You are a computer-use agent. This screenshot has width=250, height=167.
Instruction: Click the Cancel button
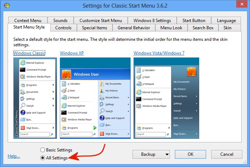[x=226, y=154]
